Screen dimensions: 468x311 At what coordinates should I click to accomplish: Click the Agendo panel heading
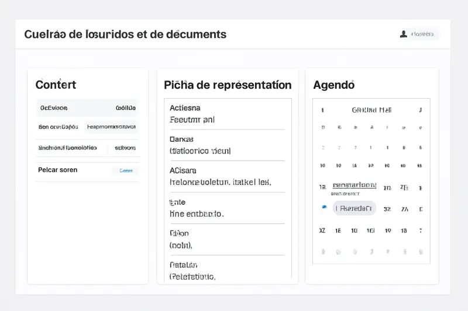pyautogui.click(x=334, y=85)
